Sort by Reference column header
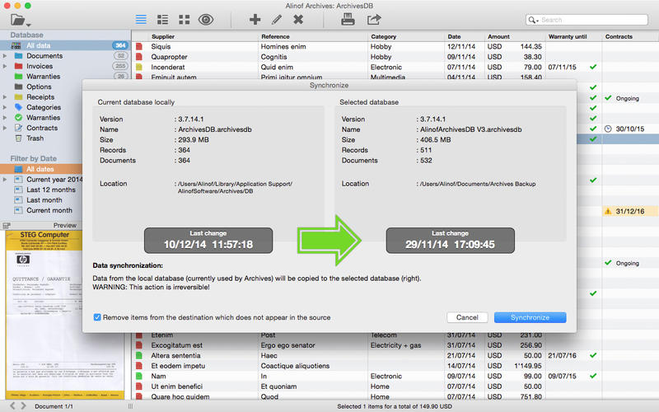This screenshot has height=412, width=659. pos(275,36)
